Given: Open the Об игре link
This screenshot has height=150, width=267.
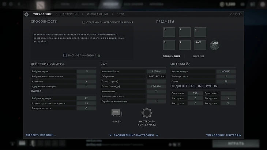Looking at the screenshot, I should (x=236, y=14).
